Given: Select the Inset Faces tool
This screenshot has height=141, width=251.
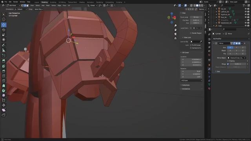Looking at the screenshot, I should 4,66.
